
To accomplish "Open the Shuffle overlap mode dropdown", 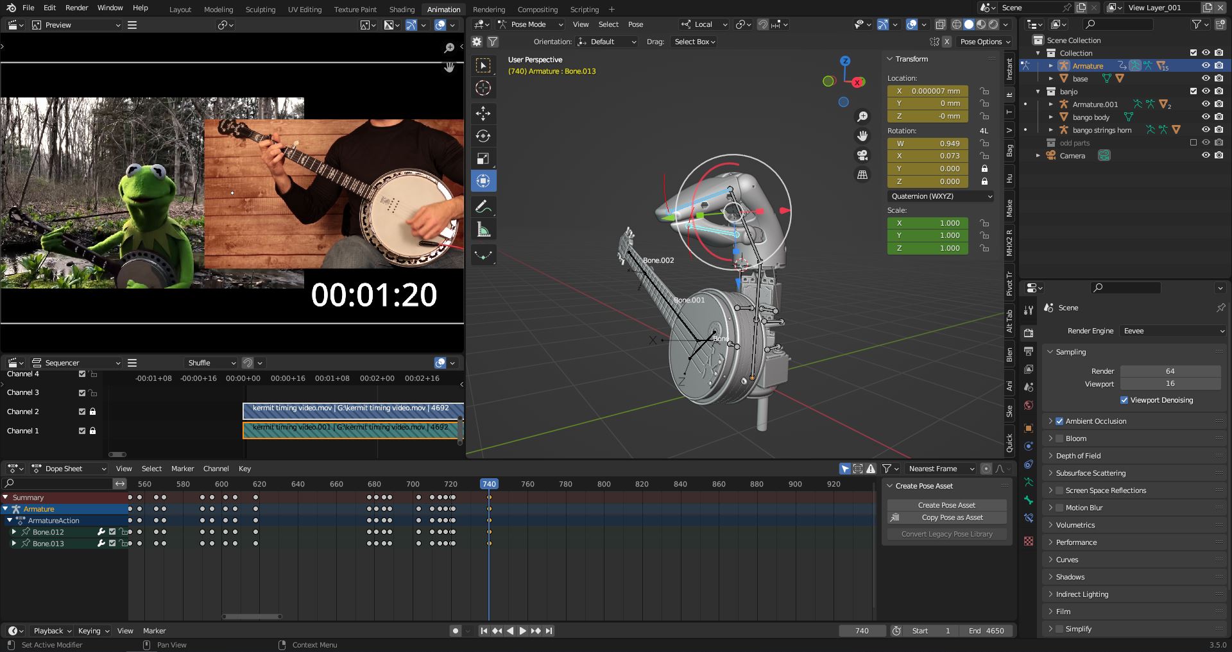I will [x=212, y=363].
